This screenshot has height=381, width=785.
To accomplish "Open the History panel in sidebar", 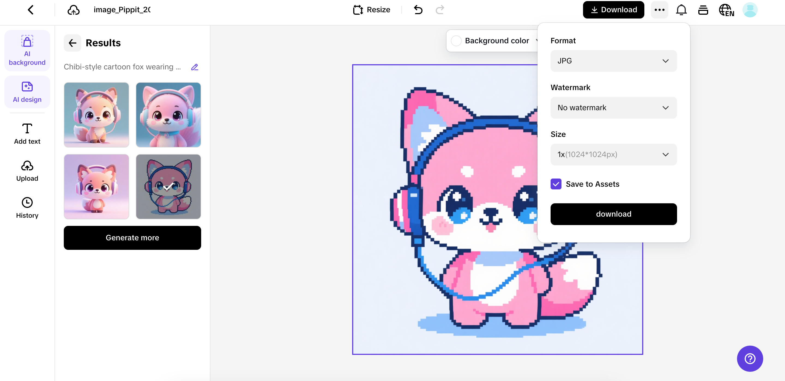I will 27,208.
